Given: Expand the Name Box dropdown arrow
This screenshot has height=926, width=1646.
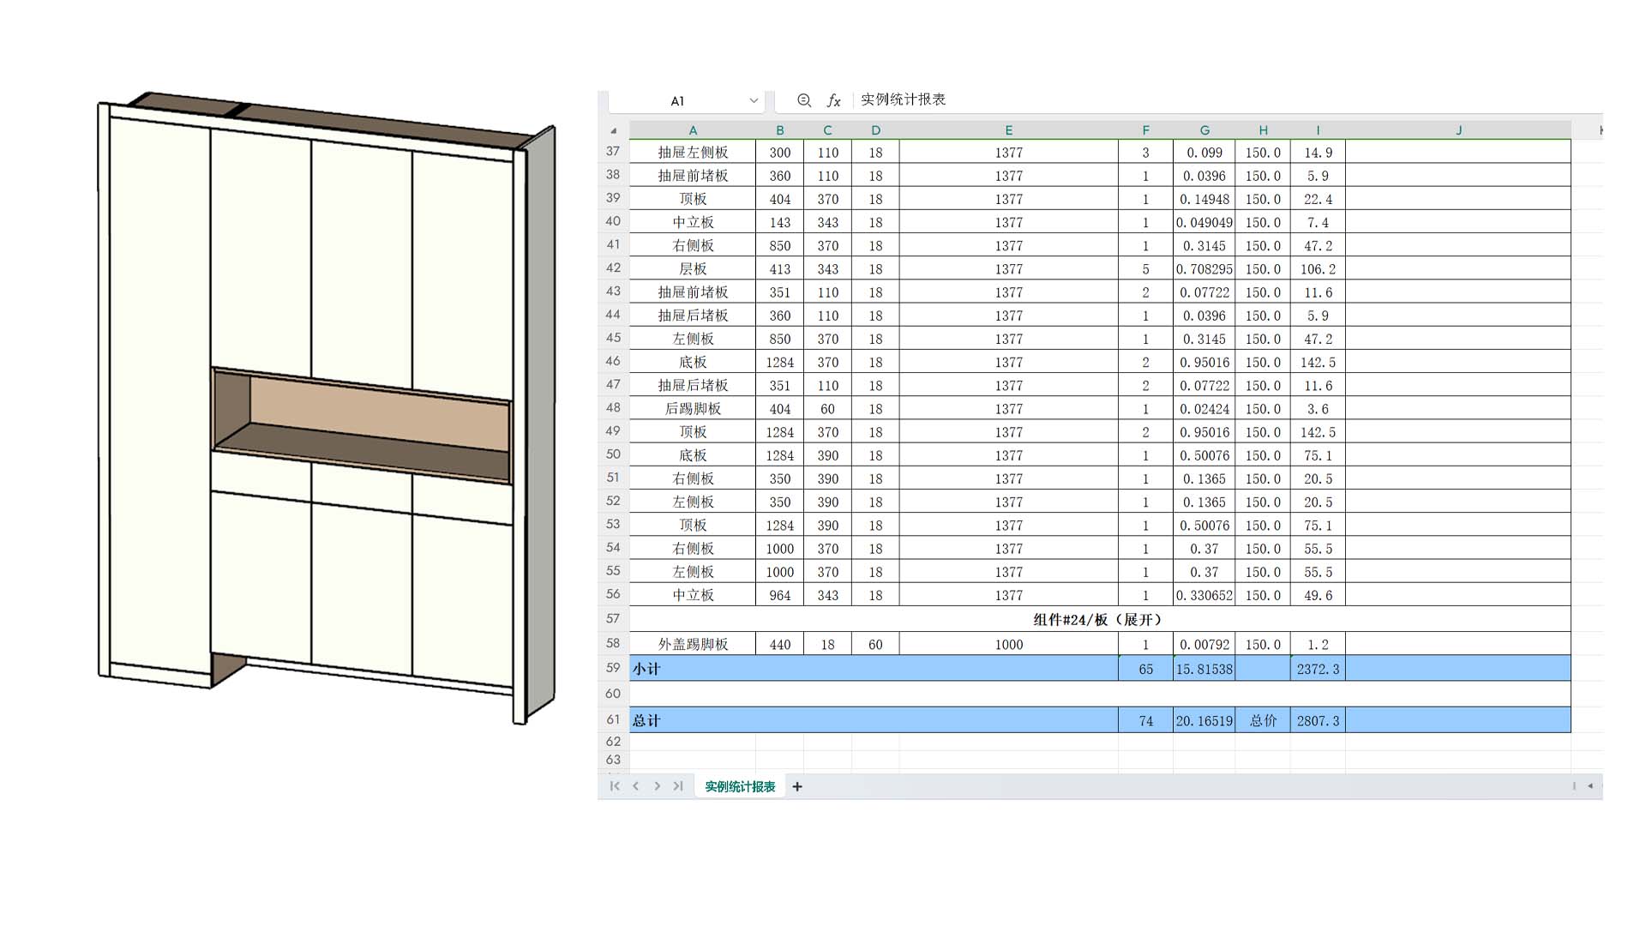Looking at the screenshot, I should [754, 100].
